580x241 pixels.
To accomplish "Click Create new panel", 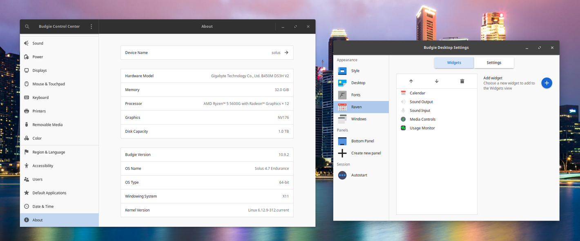I will pos(361,153).
